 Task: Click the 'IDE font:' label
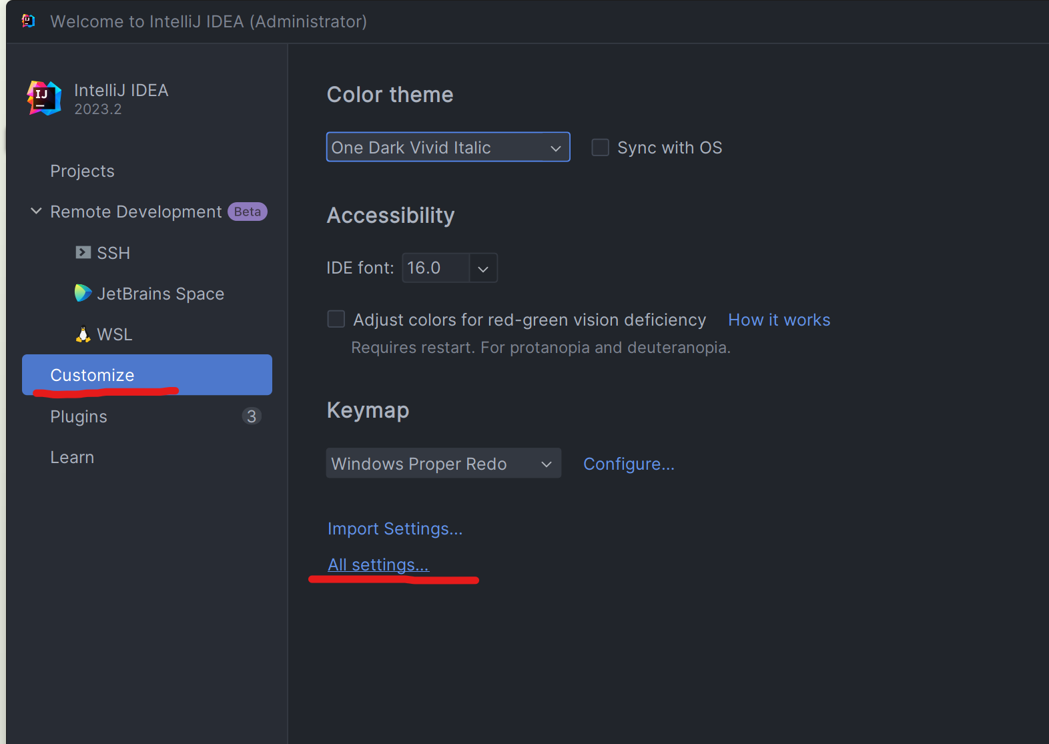tap(360, 268)
